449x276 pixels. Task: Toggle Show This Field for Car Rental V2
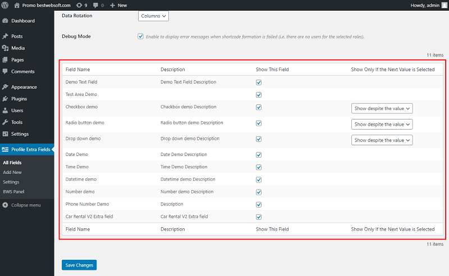[x=259, y=217]
